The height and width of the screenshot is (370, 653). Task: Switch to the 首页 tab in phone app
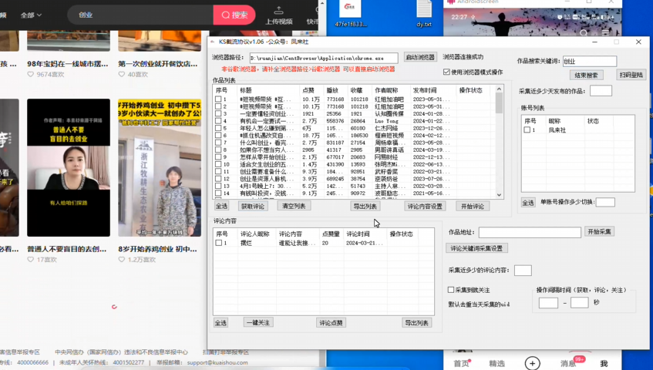pos(461,363)
